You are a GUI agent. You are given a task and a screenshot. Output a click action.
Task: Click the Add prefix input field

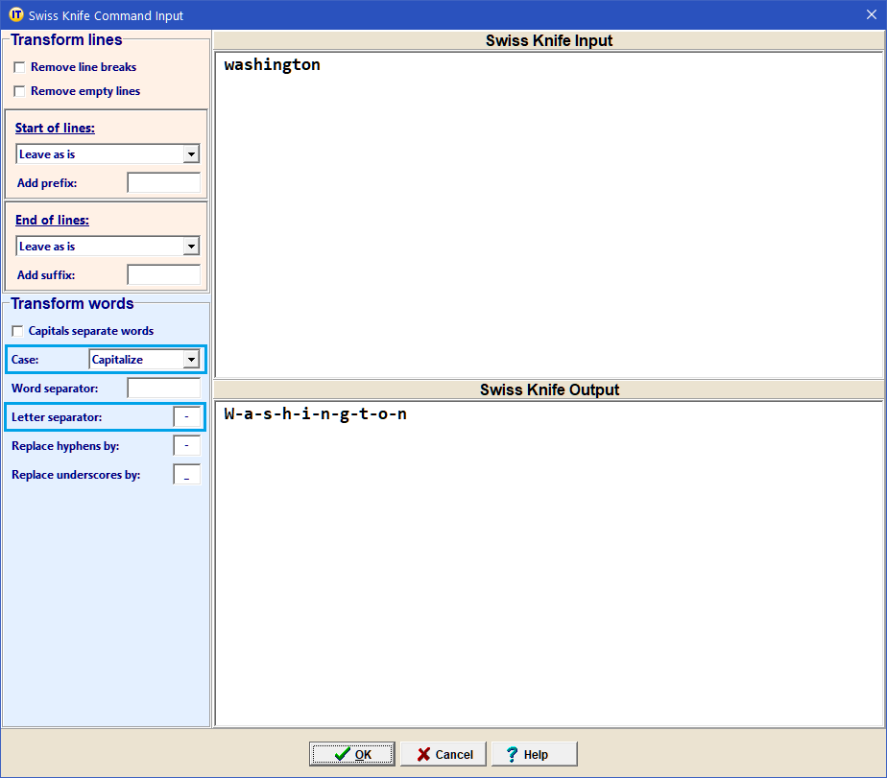pos(163,183)
